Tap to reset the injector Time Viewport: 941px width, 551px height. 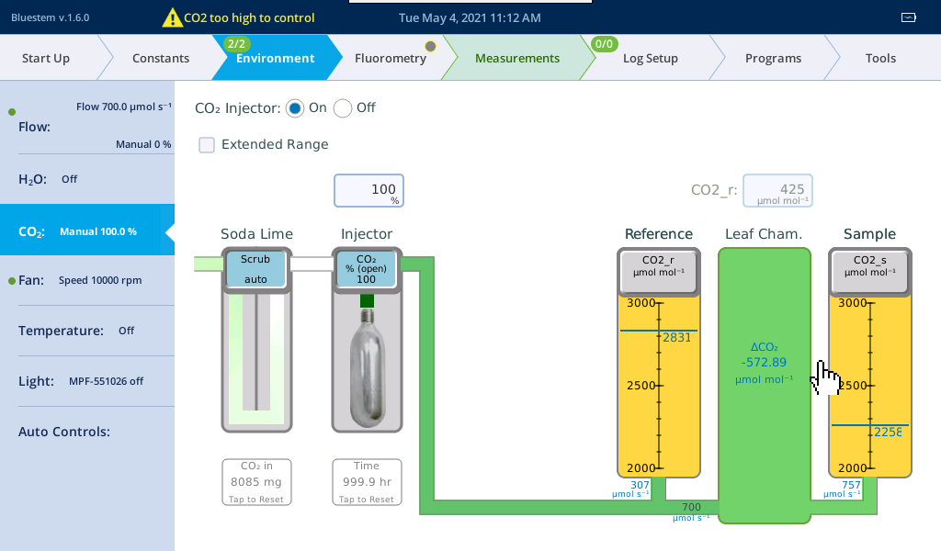366,482
